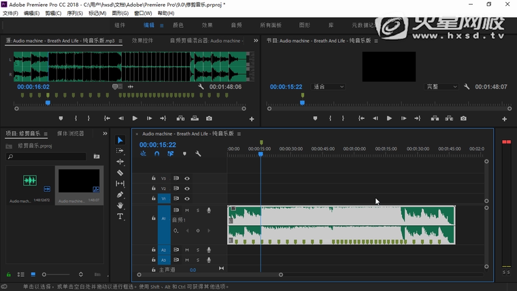Choose the Hand tool
517x291 pixels.
point(120,205)
